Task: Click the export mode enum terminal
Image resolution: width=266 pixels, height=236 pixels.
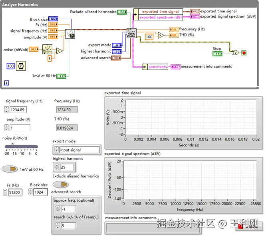Action: click(117, 45)
